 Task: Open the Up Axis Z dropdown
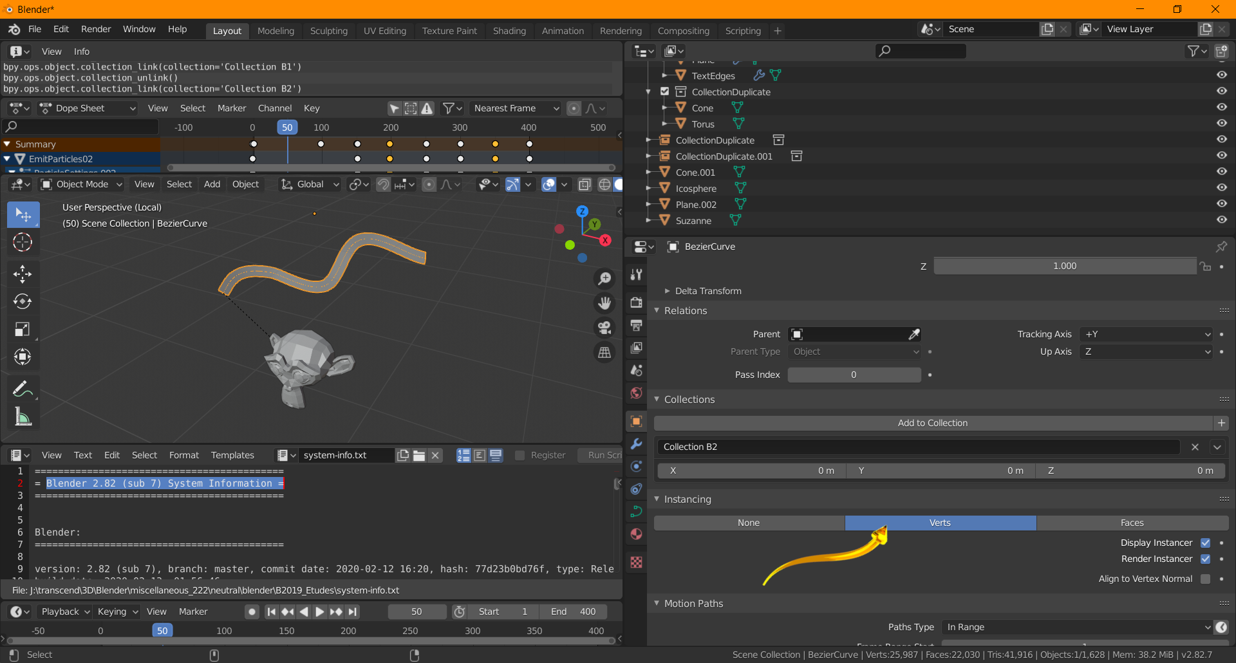tap(1146, 351)
